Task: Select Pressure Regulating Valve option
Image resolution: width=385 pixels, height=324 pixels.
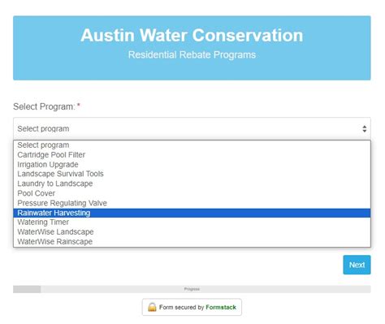Action: [x=192, y=203]
